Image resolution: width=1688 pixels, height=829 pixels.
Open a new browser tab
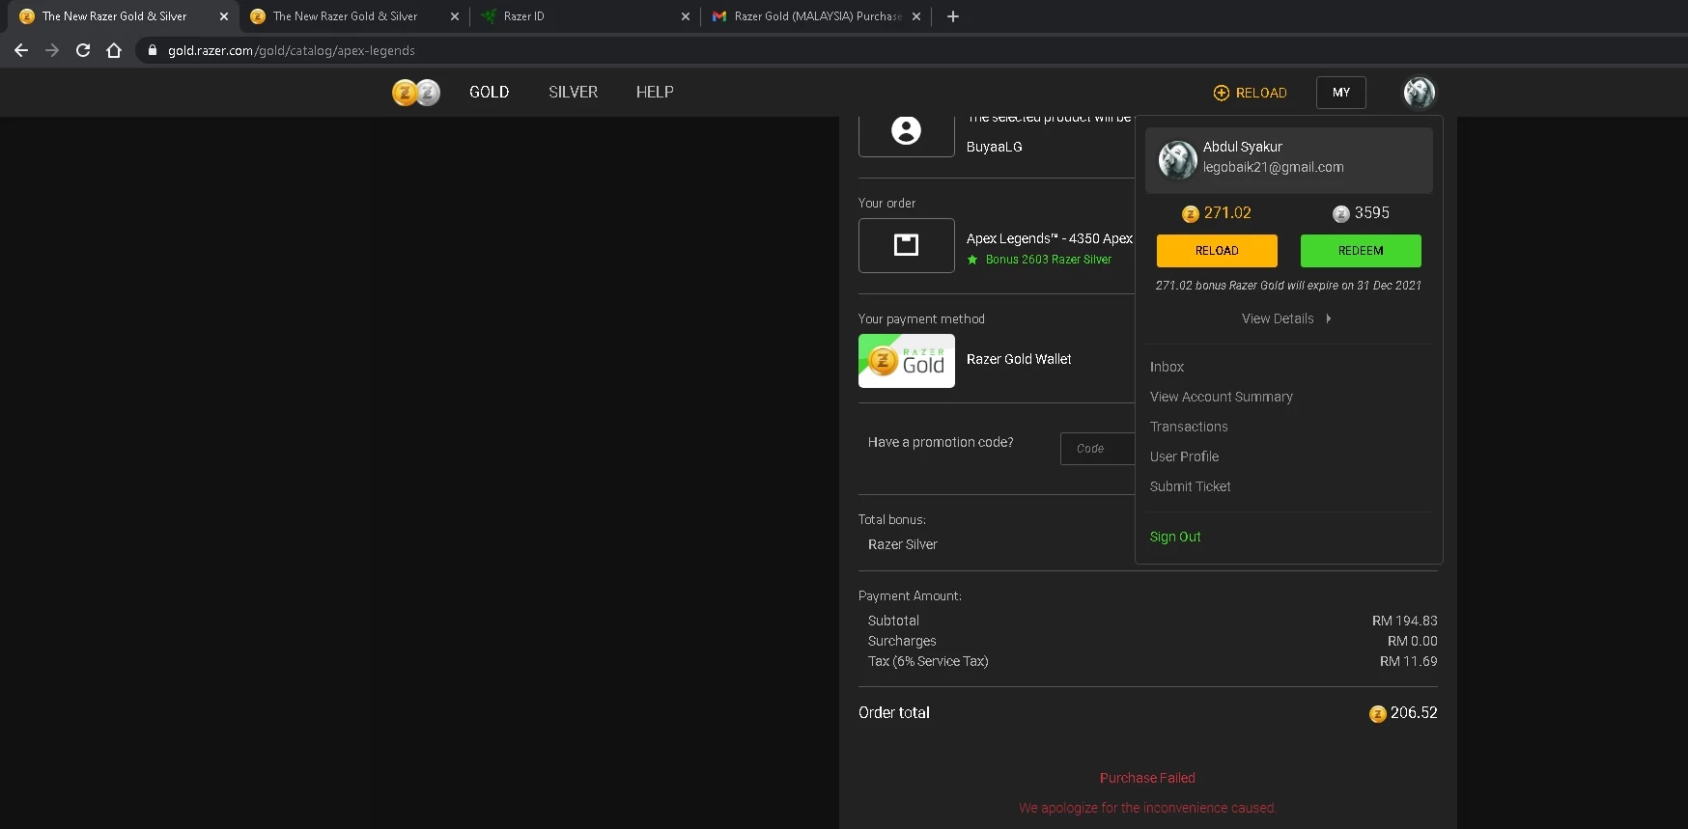(953, 16)
